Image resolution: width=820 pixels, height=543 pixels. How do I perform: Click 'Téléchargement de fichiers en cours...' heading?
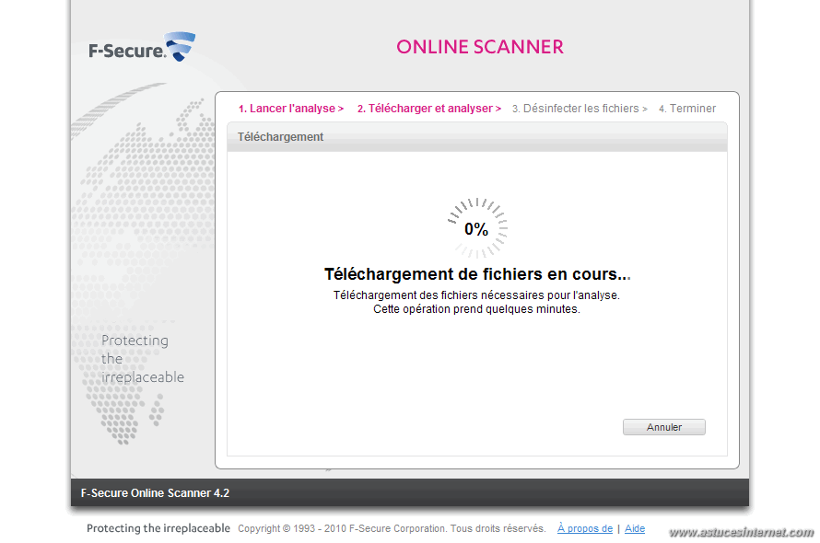click(x=477, y=274)
